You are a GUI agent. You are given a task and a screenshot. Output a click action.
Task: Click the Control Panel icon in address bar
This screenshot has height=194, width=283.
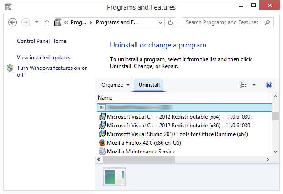58,22
